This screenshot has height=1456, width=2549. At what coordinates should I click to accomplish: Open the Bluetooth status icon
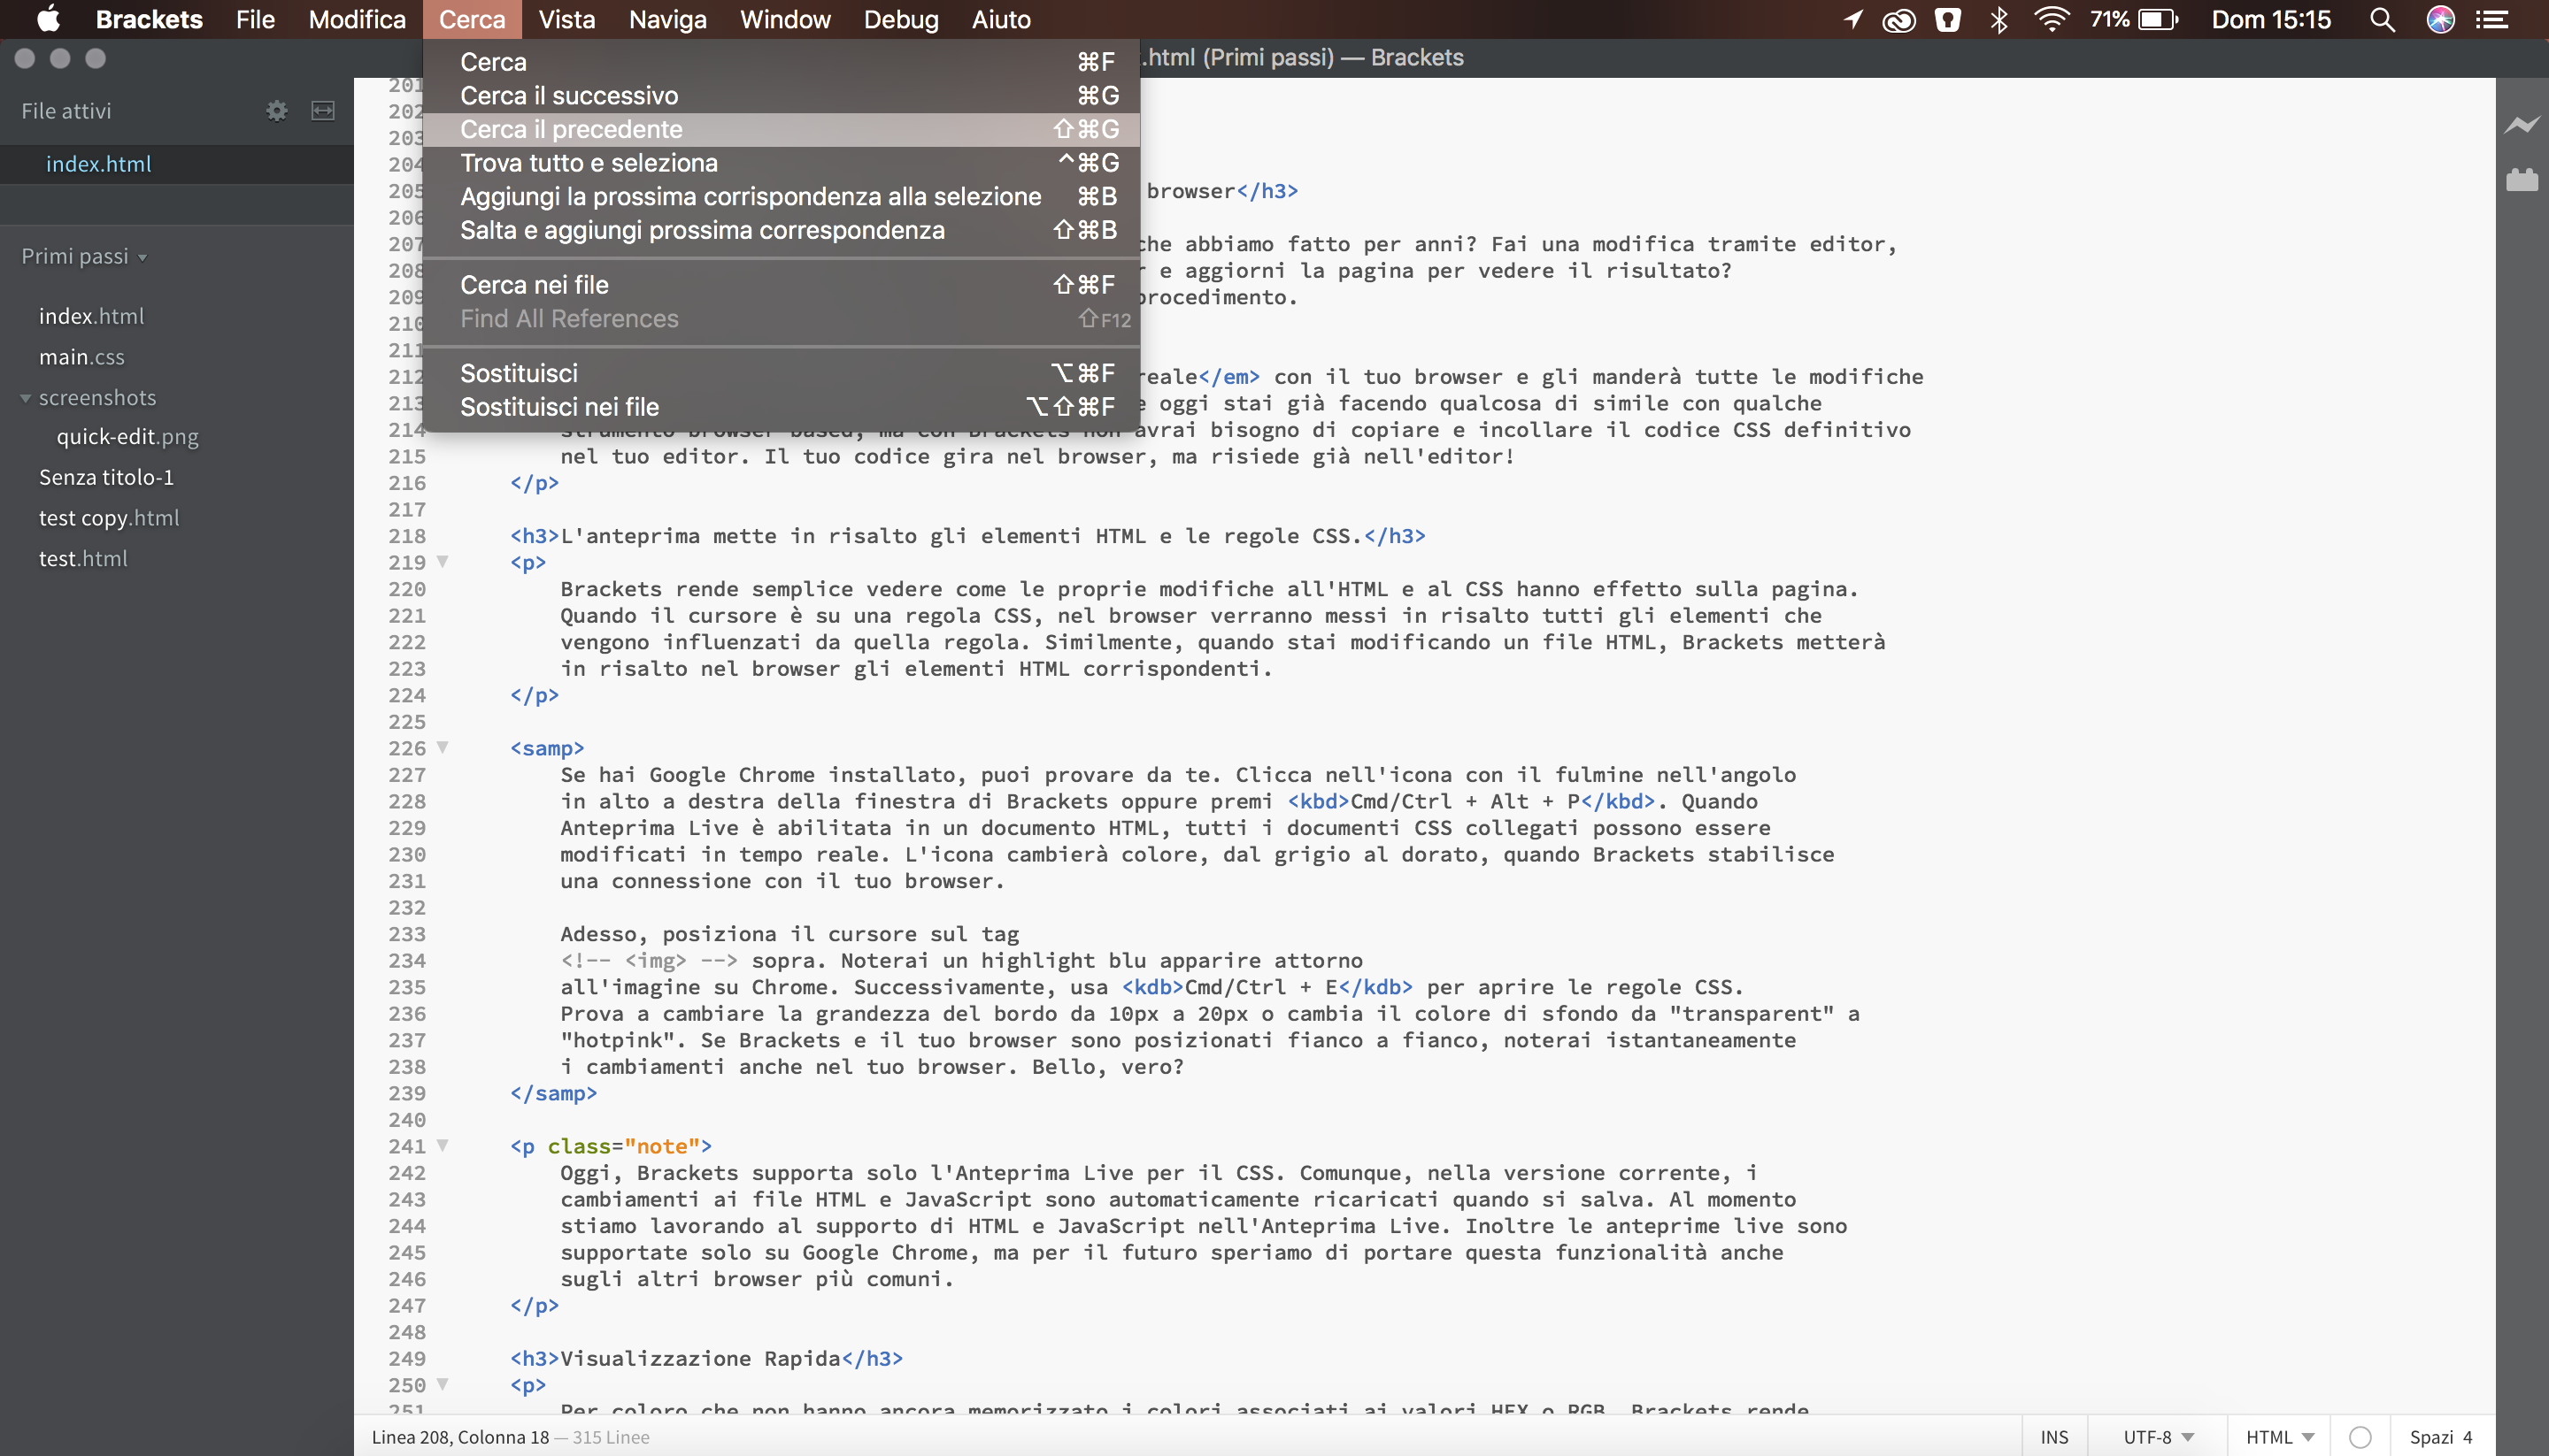[x=1998, y=20]
